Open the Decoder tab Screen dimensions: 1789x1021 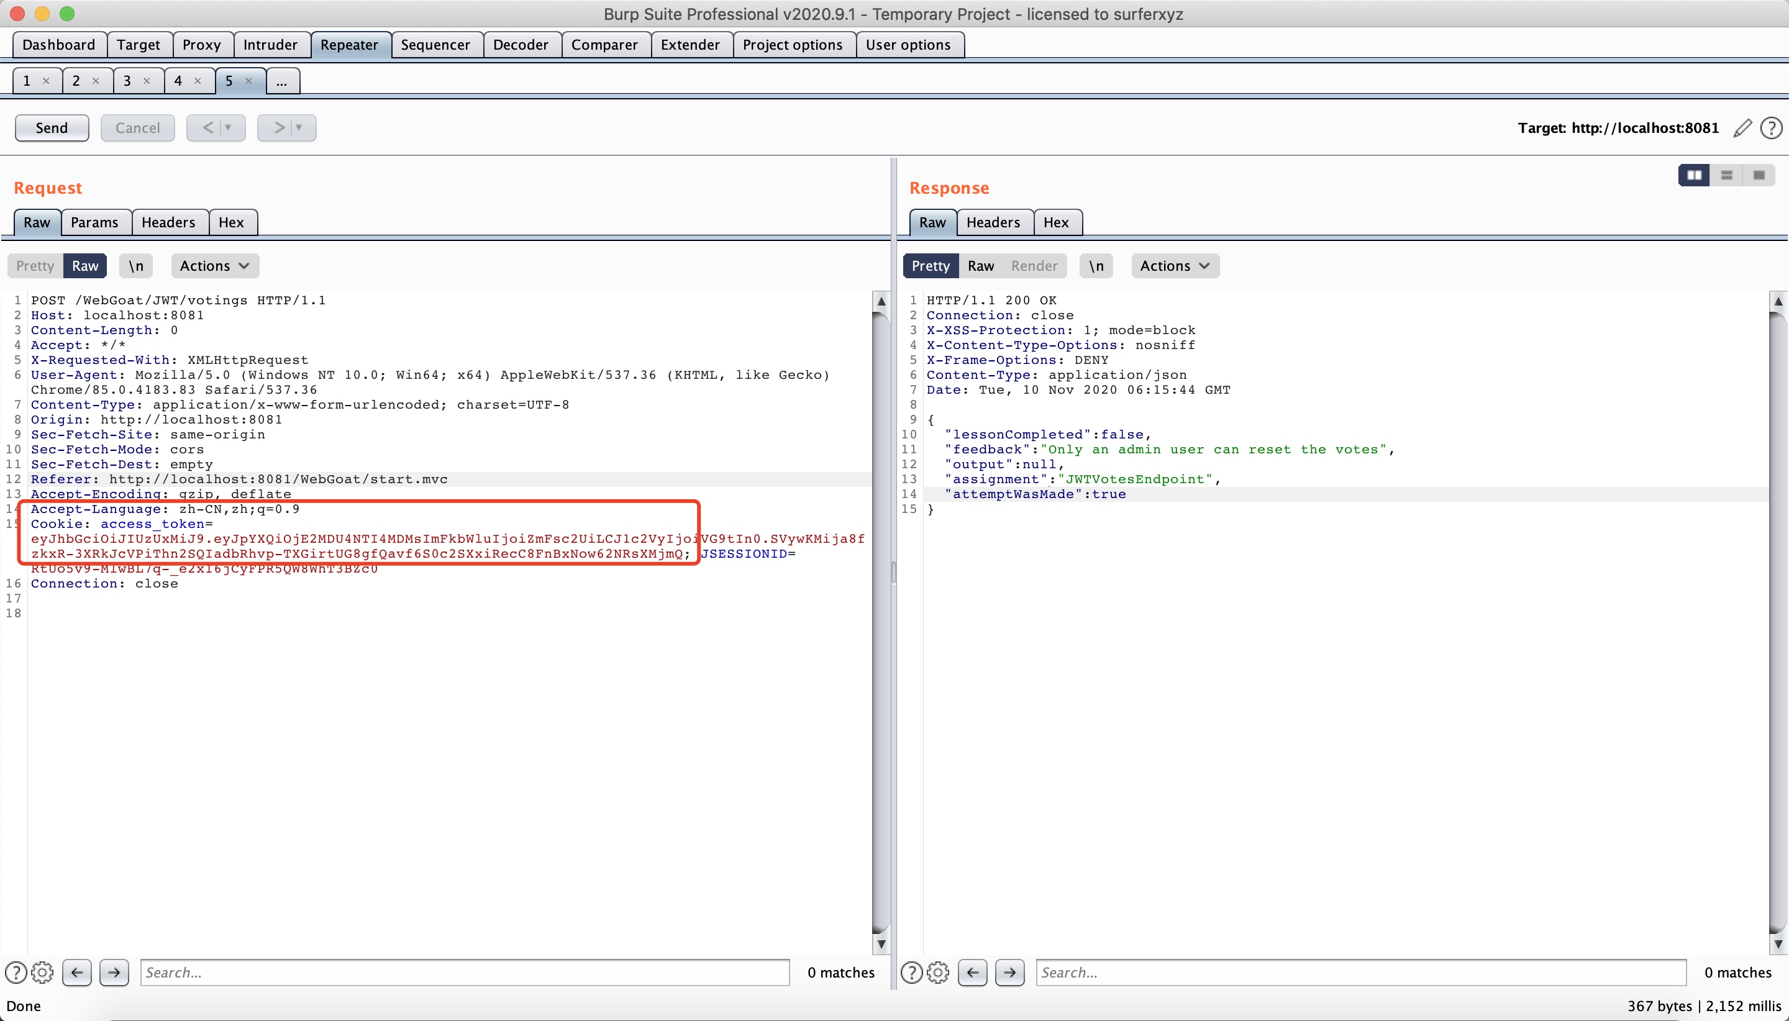pos(520,45)
